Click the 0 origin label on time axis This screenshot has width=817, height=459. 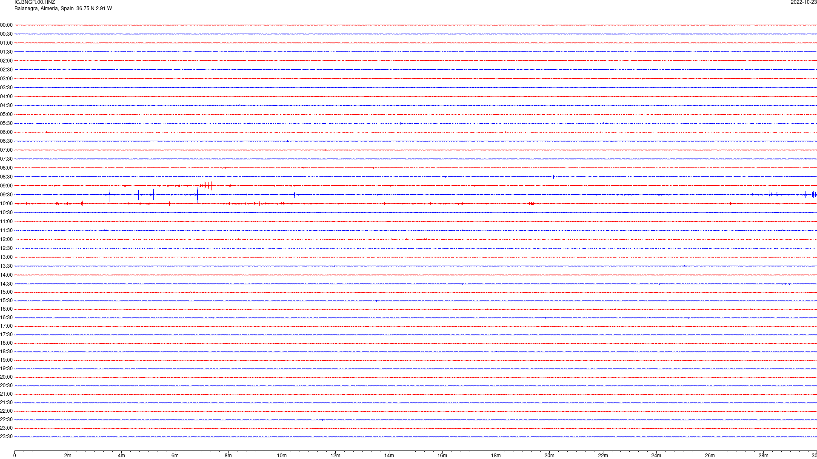click(x=14, y=456)
